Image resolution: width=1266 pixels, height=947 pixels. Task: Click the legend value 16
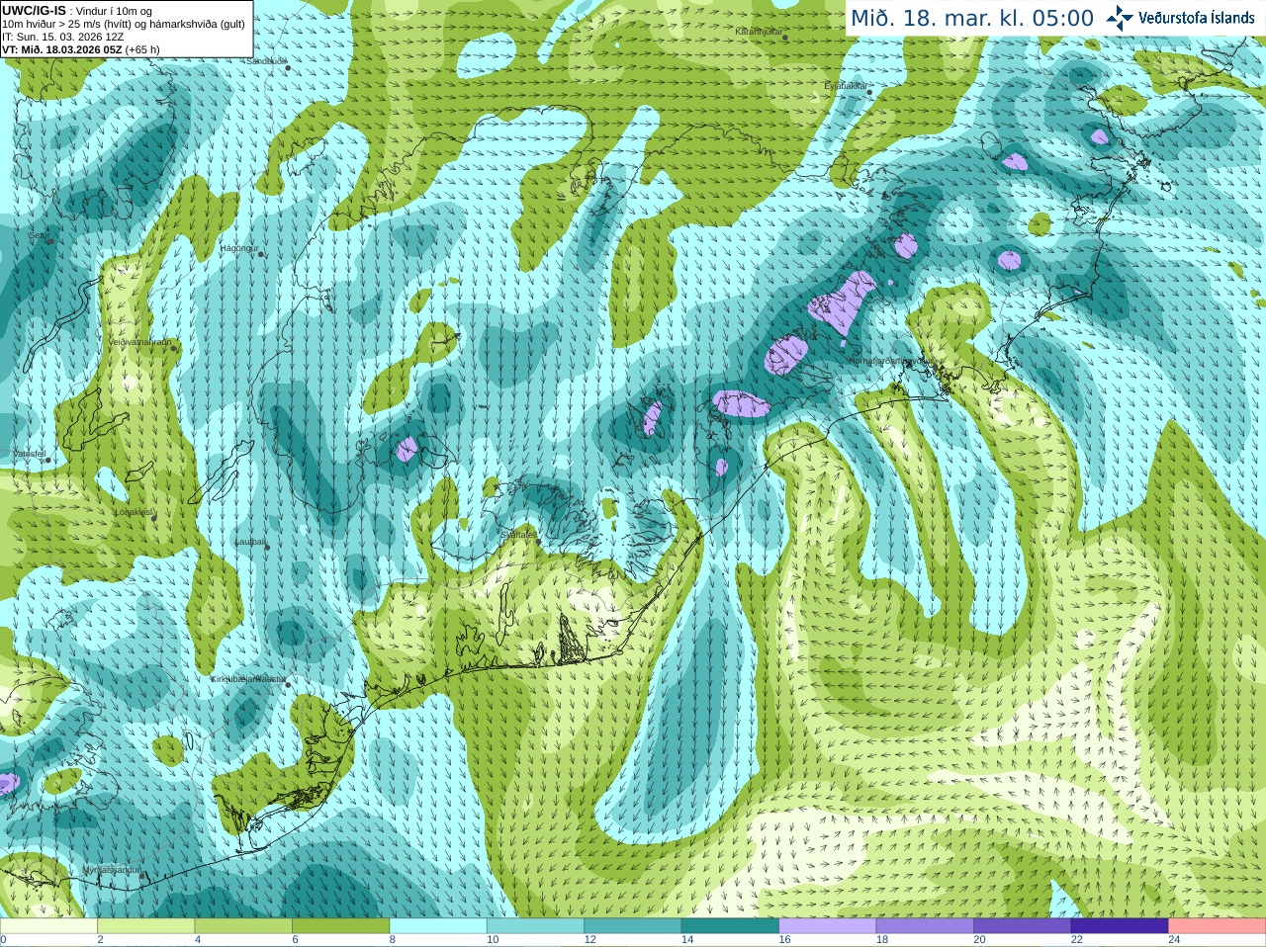coord(784,940)
